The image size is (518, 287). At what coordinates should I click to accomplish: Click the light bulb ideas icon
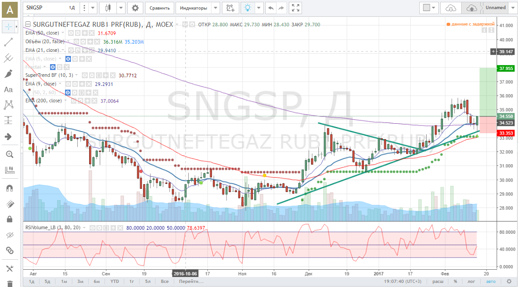click(x=248, y=8)
